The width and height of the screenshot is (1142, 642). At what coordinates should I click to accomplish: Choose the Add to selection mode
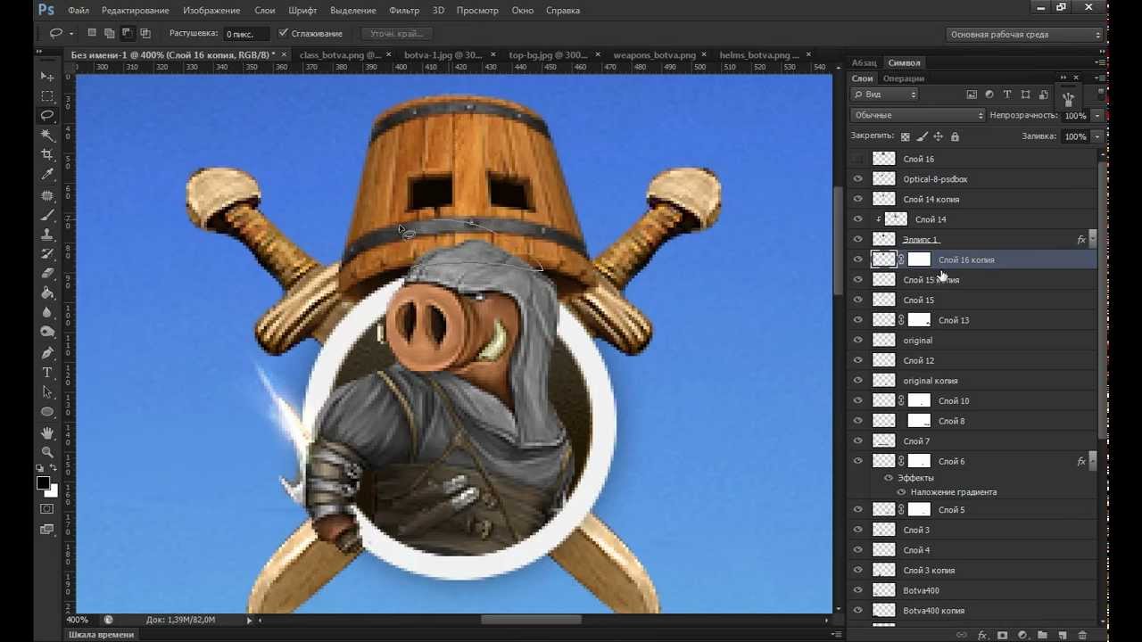coord(109,33)
